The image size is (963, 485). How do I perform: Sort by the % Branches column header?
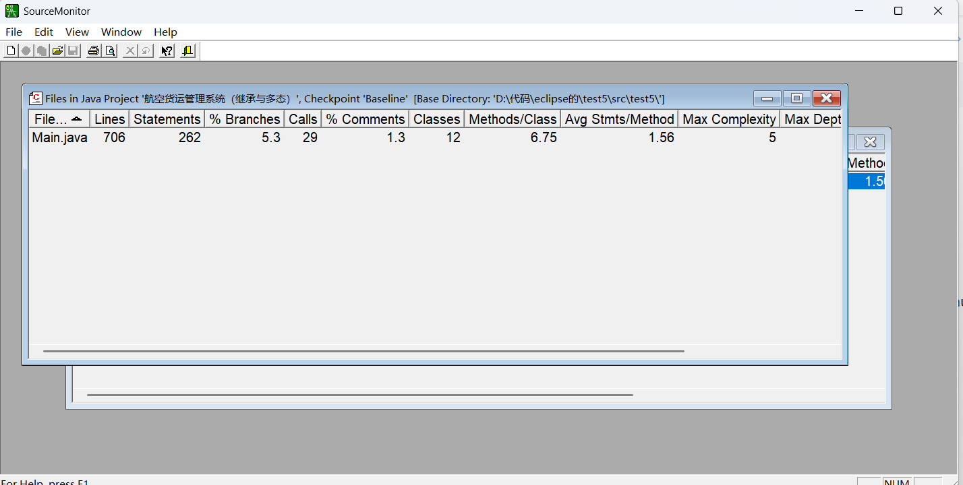point(245,119)
